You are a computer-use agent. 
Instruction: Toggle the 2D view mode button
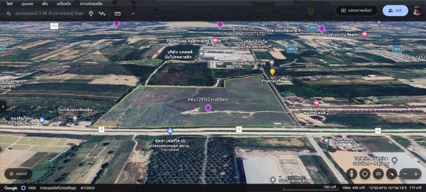pyautogui.click(x=378, y=174)
